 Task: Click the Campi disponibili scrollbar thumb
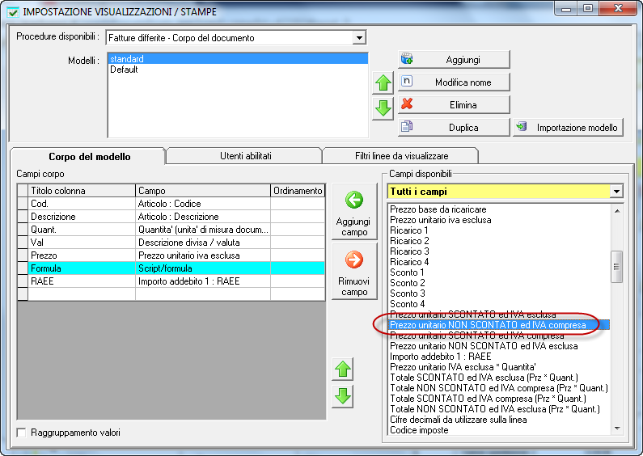[616, 267]
